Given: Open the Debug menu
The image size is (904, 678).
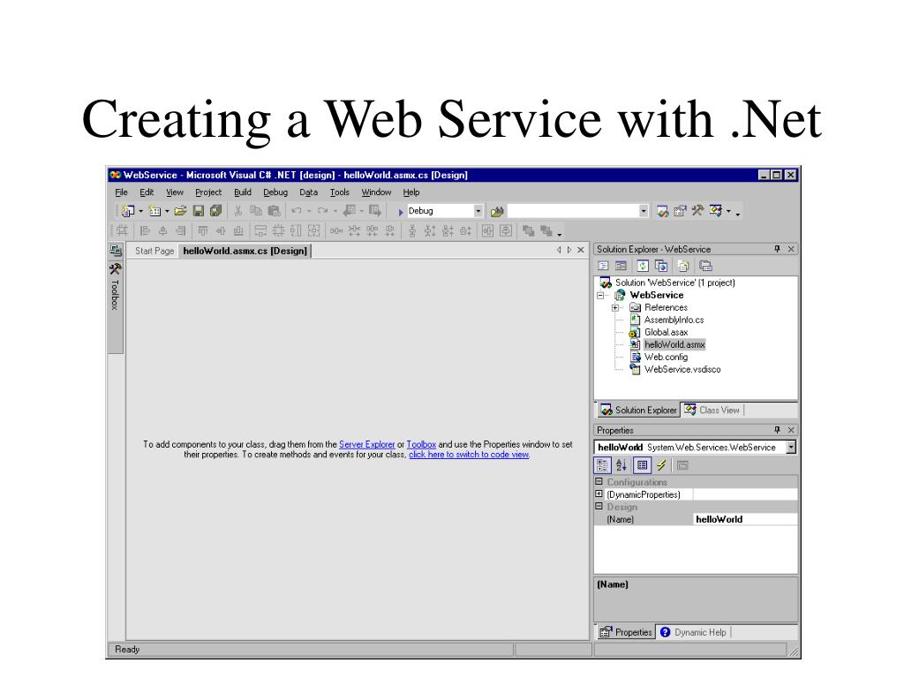Looking at the screenshot, I should click(x=275, y=192).
